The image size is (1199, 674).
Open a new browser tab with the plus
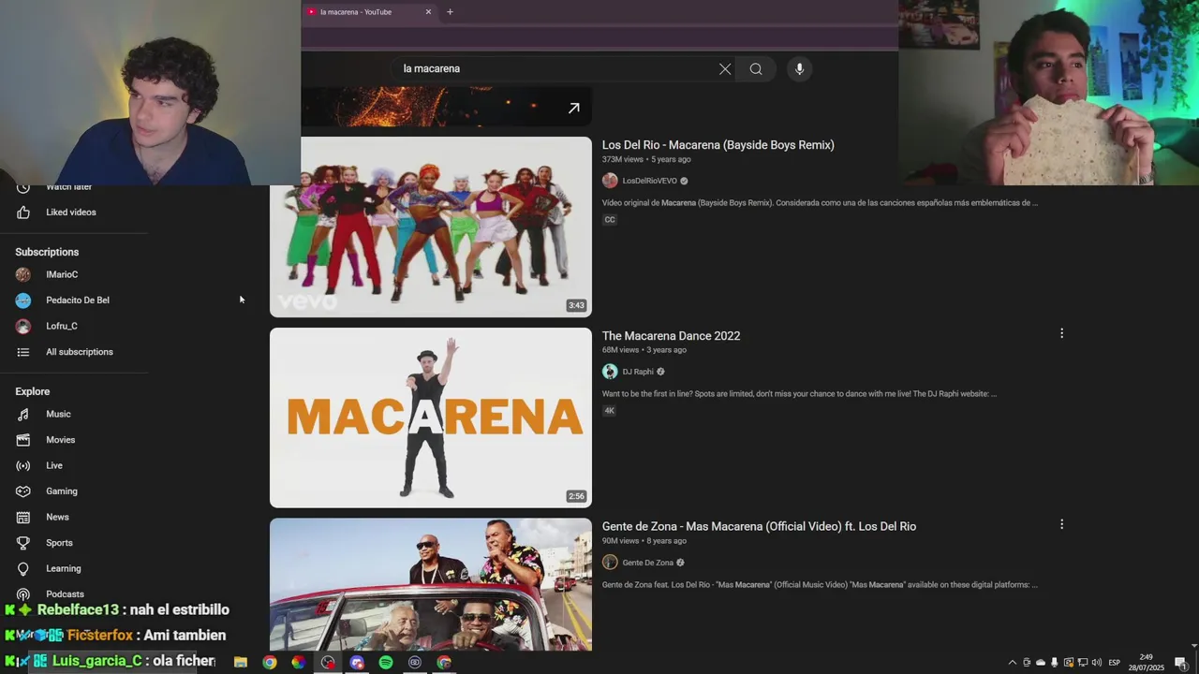pyautogui.click(x=450, y=12)
